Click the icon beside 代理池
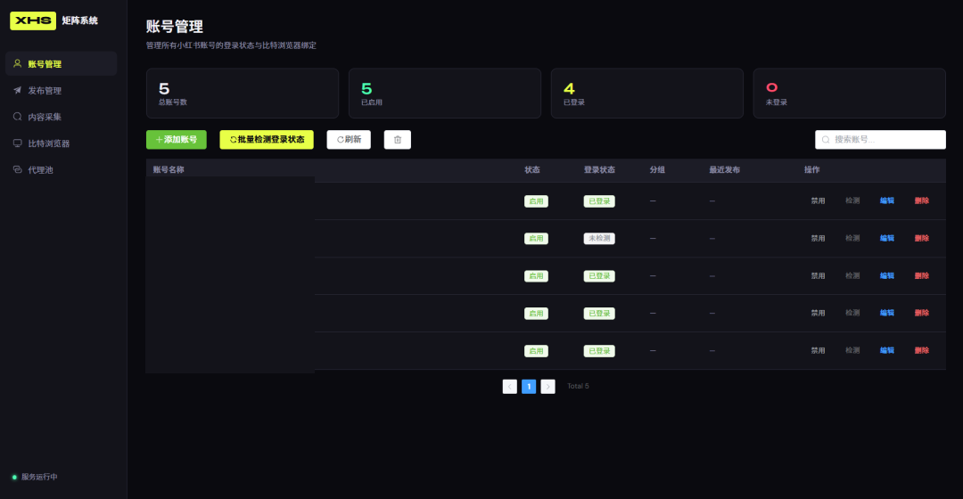The width and height of the screenshot is (963, 499). coord(17,169)
